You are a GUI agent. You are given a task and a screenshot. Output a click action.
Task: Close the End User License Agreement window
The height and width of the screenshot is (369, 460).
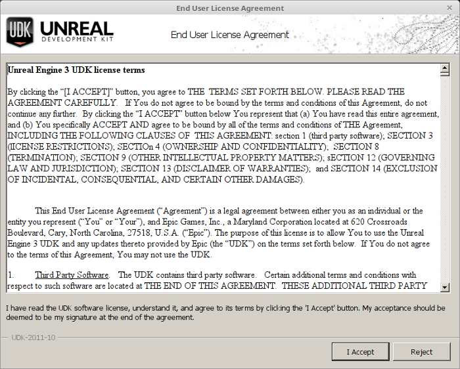pyautogui.click(x=449, y=8)
